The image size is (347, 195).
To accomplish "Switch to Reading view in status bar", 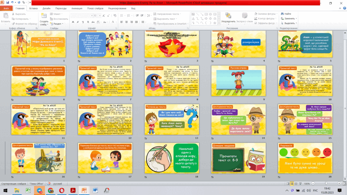I will click(x=296, y=184).
